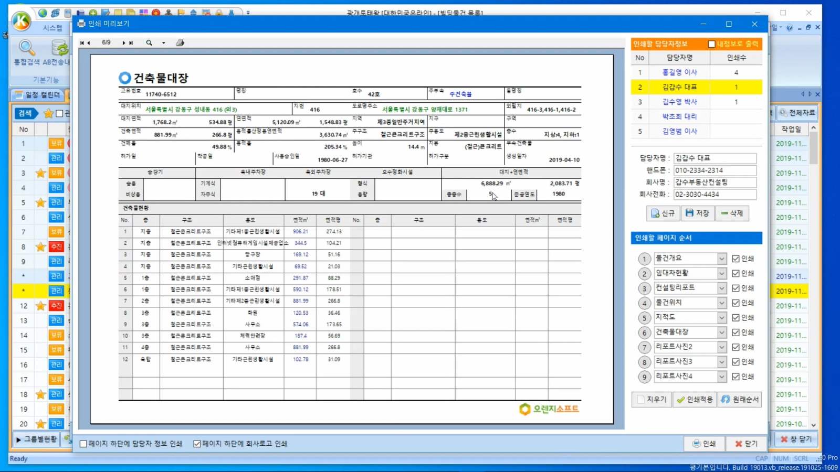Open the 건축물대장 page order dropdown

point(722,332)
